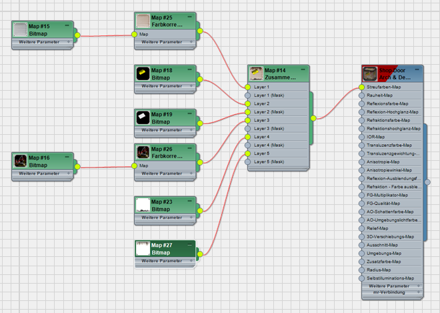Select the Map #27 Bitmap thumbnail
Viewport: 440px width, 313px height.
143,249
